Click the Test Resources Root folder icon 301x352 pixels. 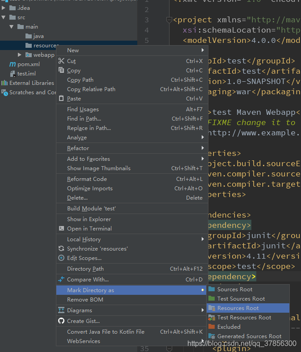(x=212, y=318)
